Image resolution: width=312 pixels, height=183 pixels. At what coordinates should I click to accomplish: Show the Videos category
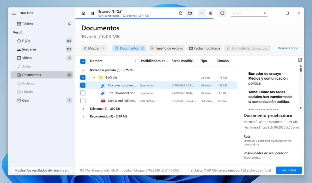pyautogui.click(x=42, y=58)
